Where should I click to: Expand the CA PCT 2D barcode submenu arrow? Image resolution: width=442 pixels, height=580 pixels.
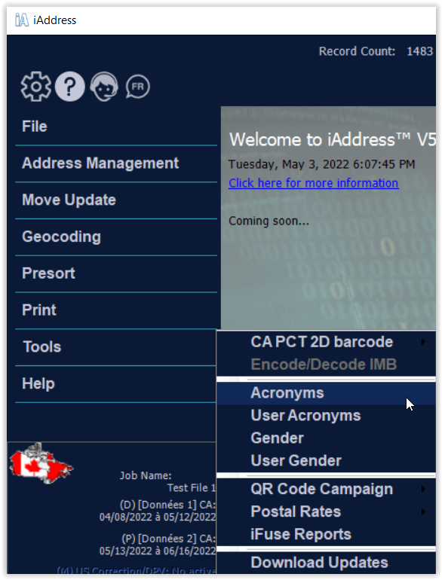click(423, 342)
